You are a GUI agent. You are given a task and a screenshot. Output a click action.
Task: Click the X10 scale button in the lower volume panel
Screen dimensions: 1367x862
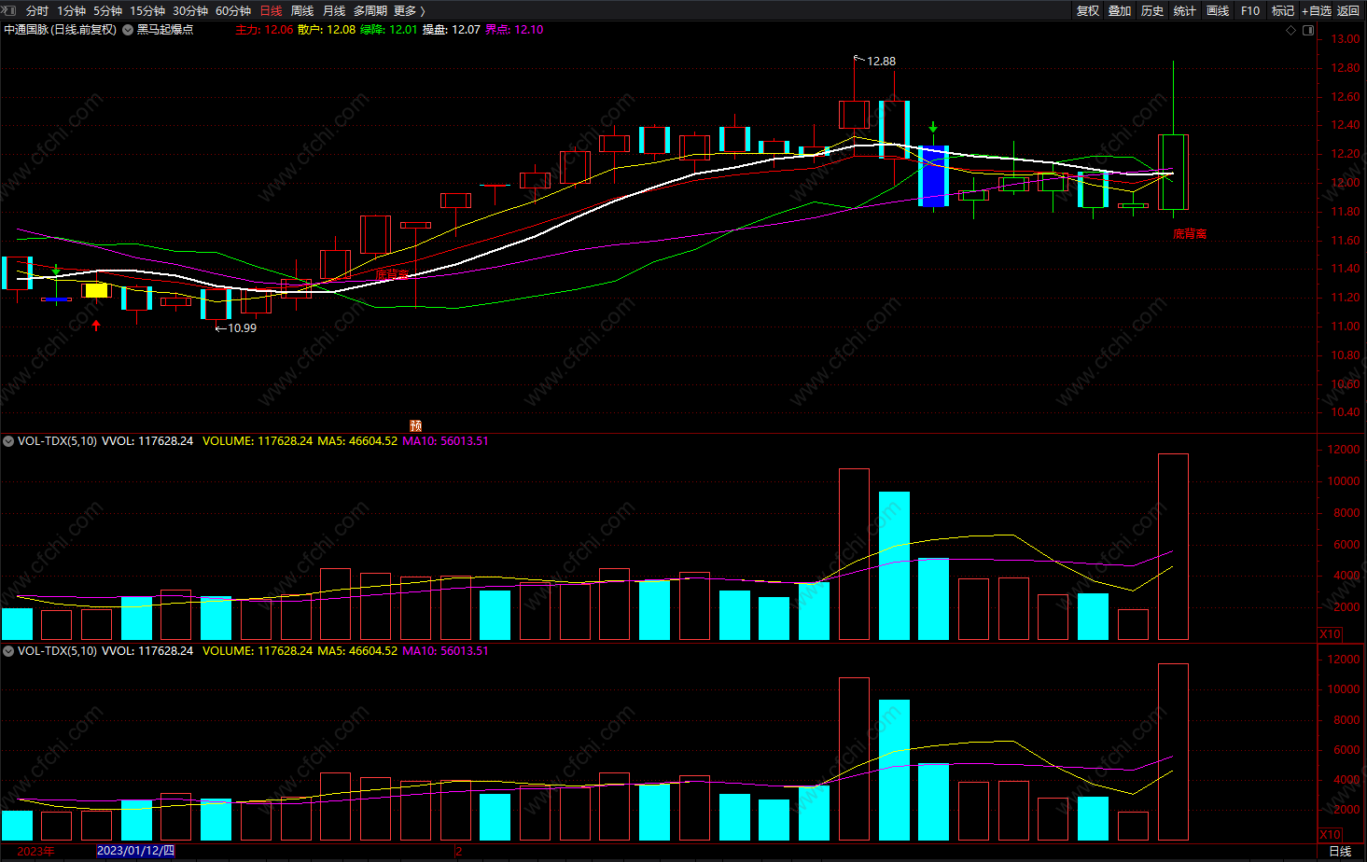pos(1330,834)
